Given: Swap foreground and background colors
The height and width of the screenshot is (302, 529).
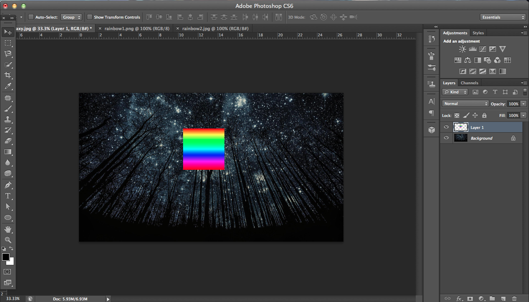Looking at the screenshot, I should click(x=12, y=249).
